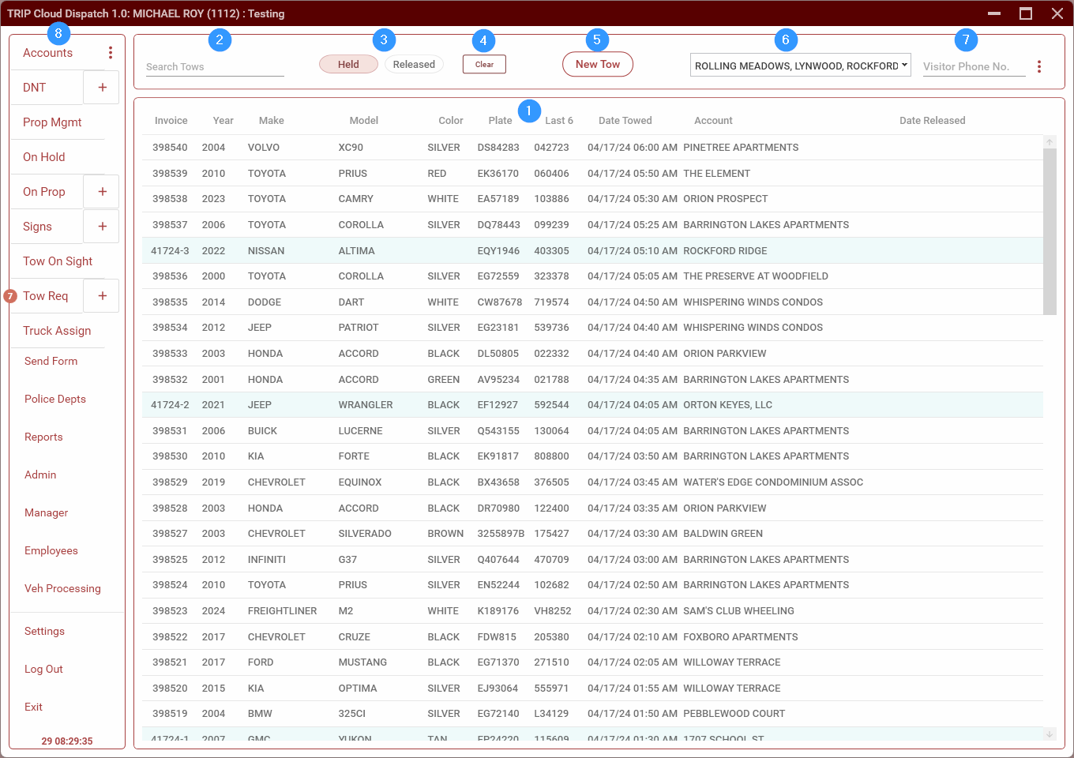Go to Police Depts section
This screenshot has width=1074, height=758.
click(55, 400)
